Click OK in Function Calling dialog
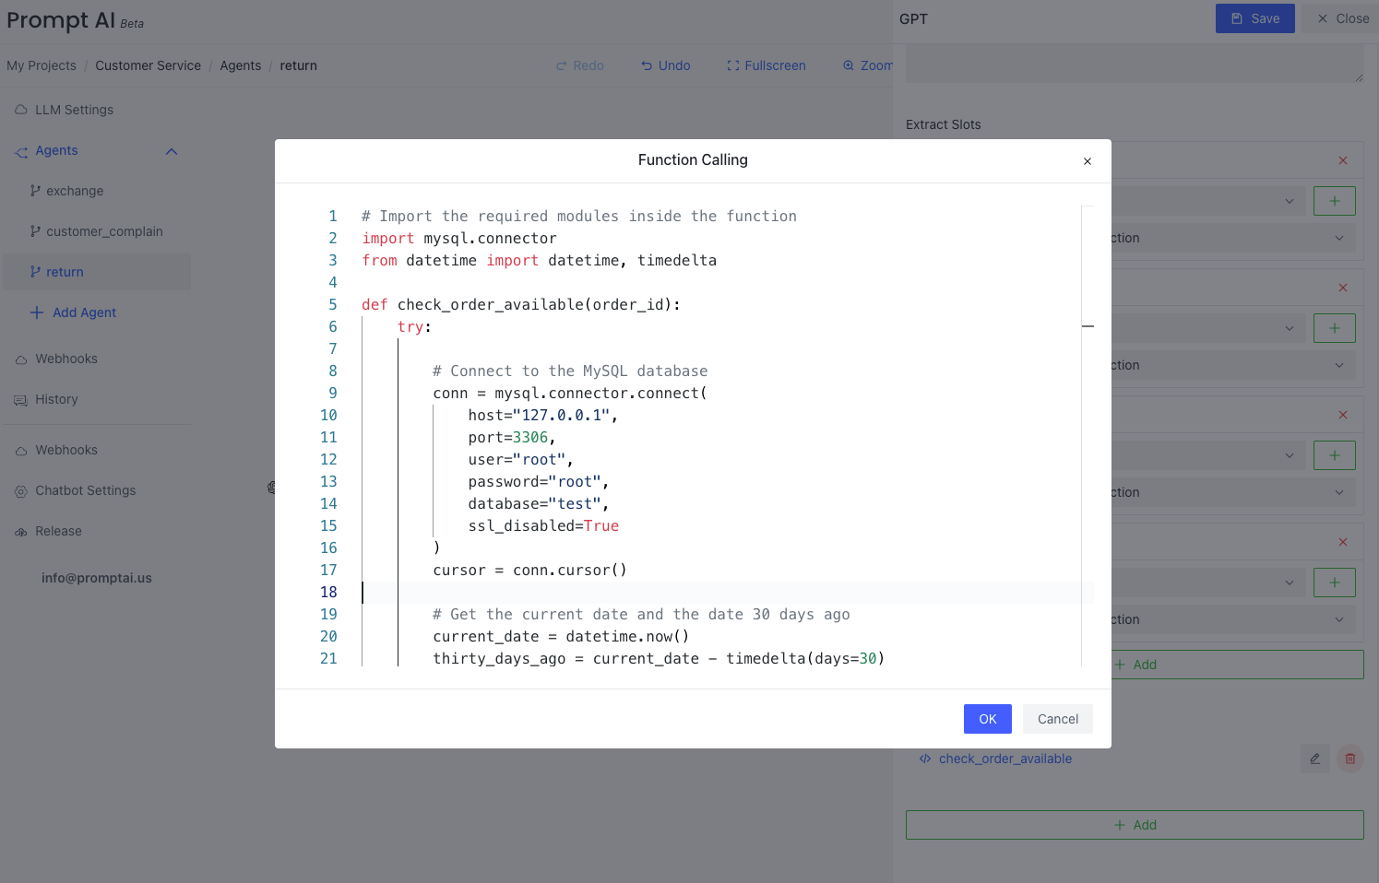Viewport: 1379px width, 883px height. (987, 719)
